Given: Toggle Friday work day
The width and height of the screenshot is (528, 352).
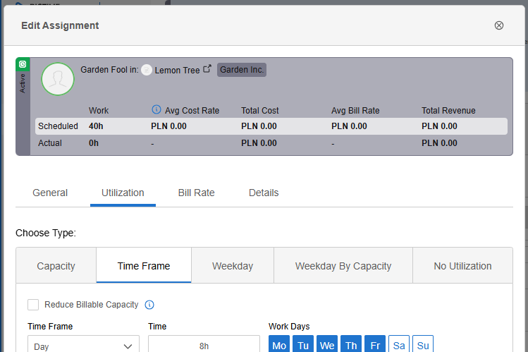Looking at the screenshot, I should click(x=375, y=344).
